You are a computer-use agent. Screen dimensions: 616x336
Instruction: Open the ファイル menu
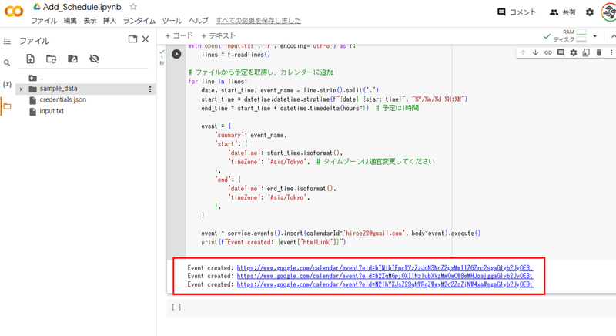tap(44, 21)
